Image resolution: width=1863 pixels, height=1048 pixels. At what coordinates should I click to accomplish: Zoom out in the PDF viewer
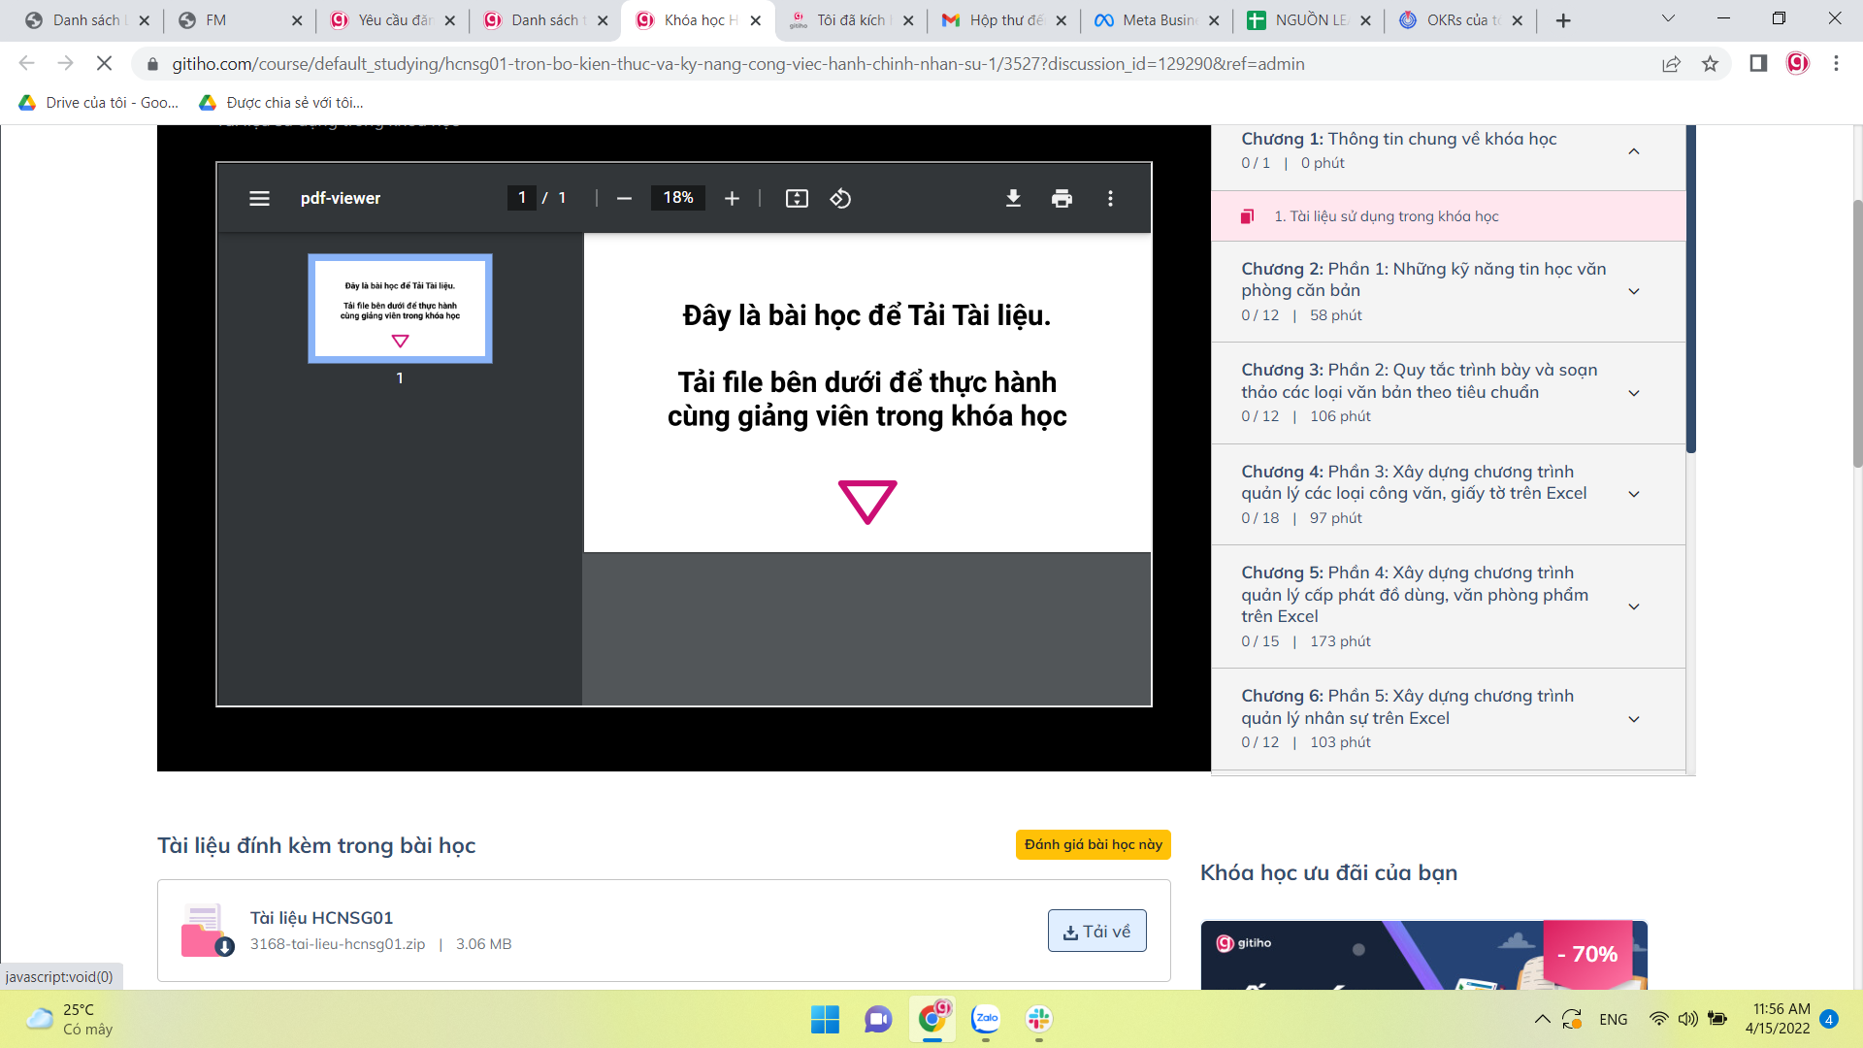[624, 198]
